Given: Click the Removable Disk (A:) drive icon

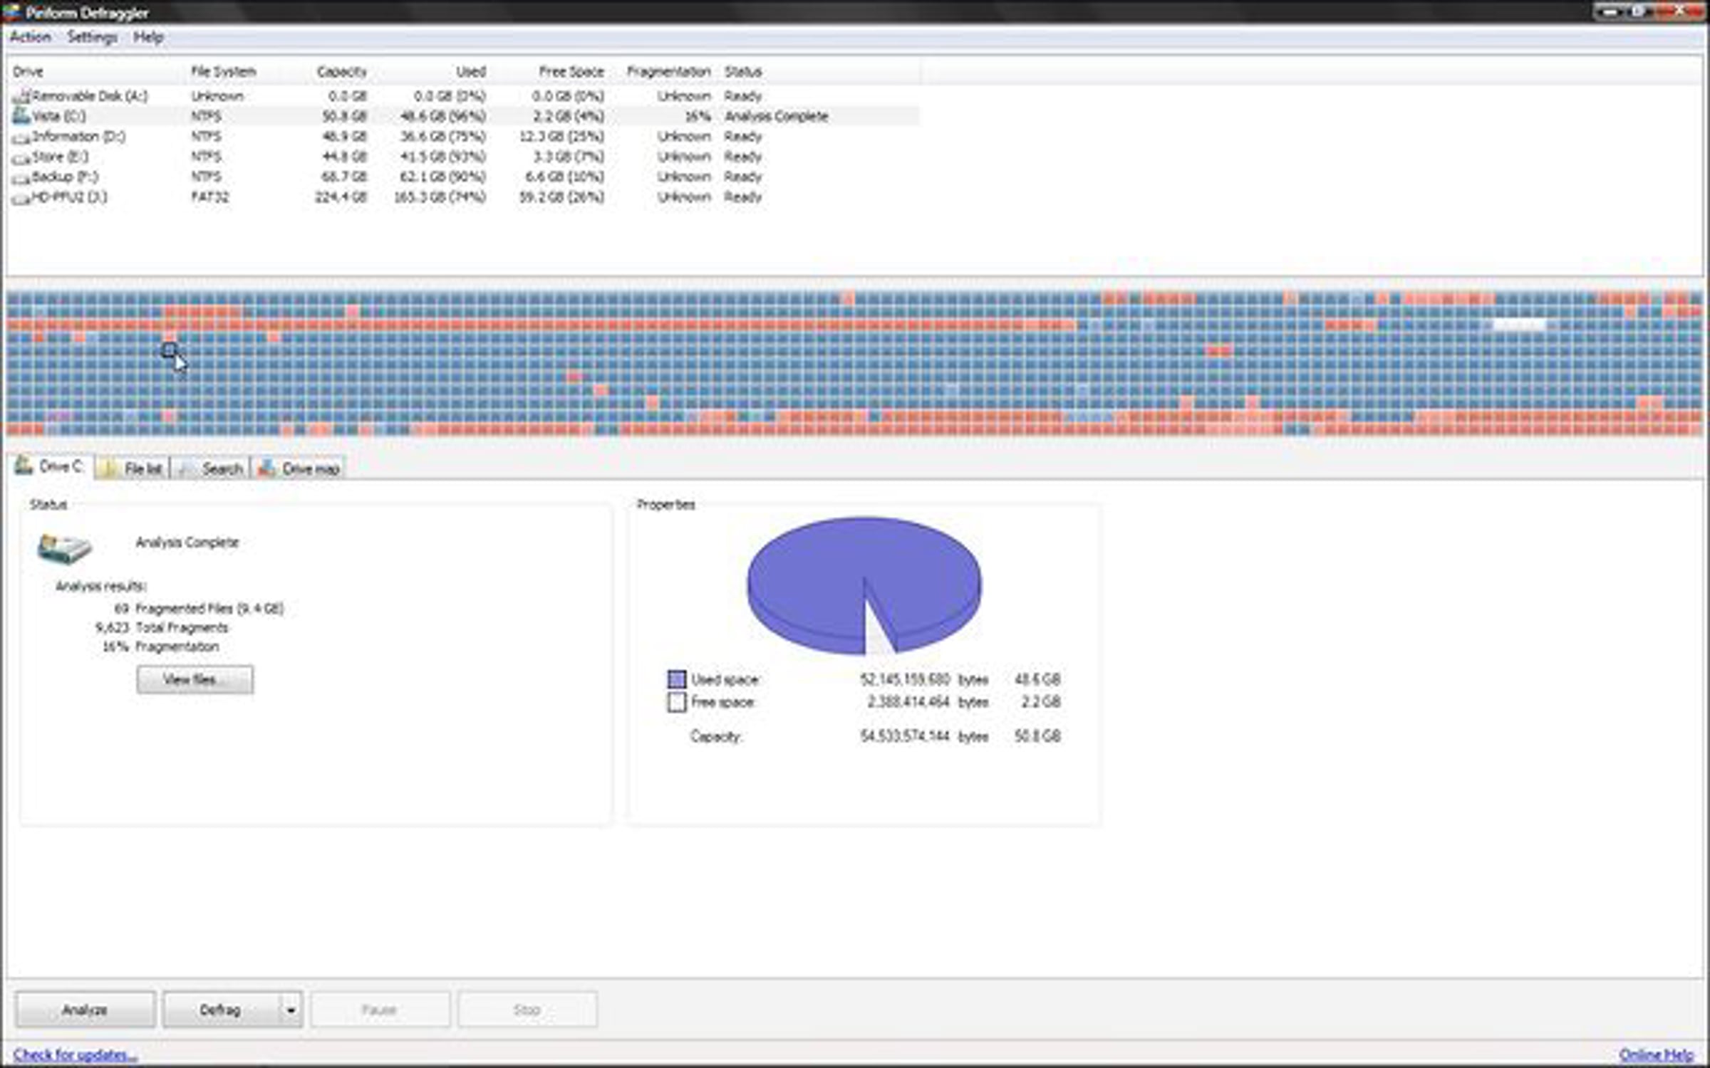Looking at the screenshot, I should (x=22, y=96).
